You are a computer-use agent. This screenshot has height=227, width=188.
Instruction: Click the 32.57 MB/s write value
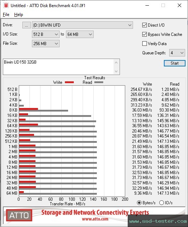(x=142, y=183)
